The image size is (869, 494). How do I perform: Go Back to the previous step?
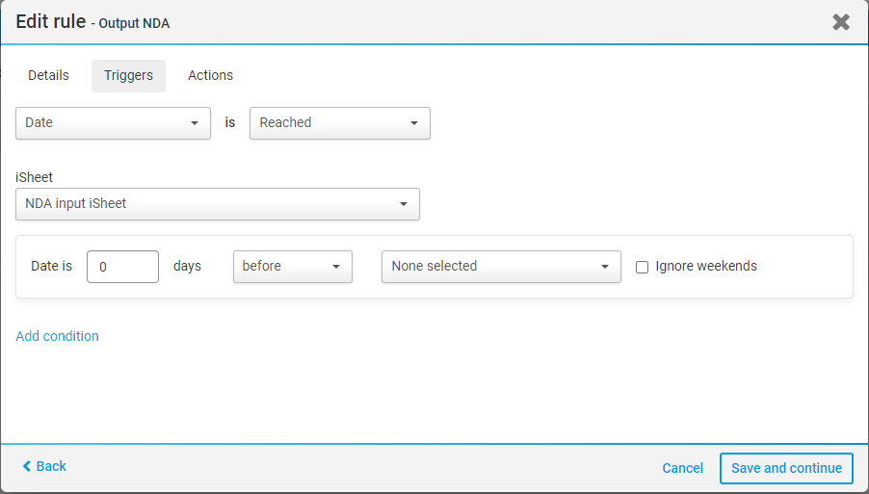tap(50, 466)
